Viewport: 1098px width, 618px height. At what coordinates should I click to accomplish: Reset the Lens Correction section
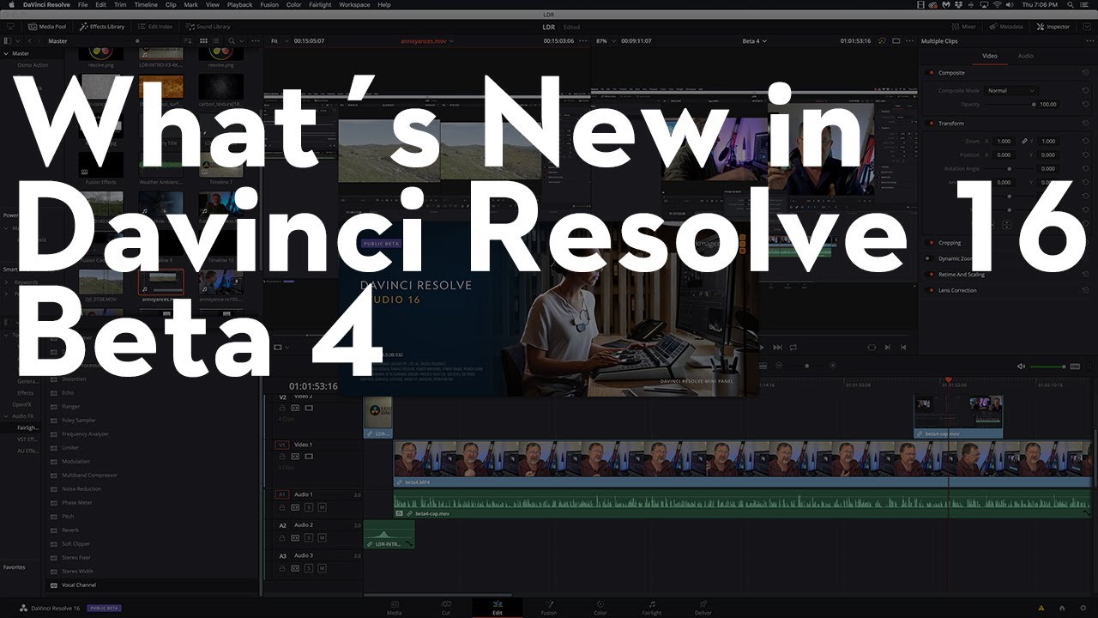tap(1086, 290)
